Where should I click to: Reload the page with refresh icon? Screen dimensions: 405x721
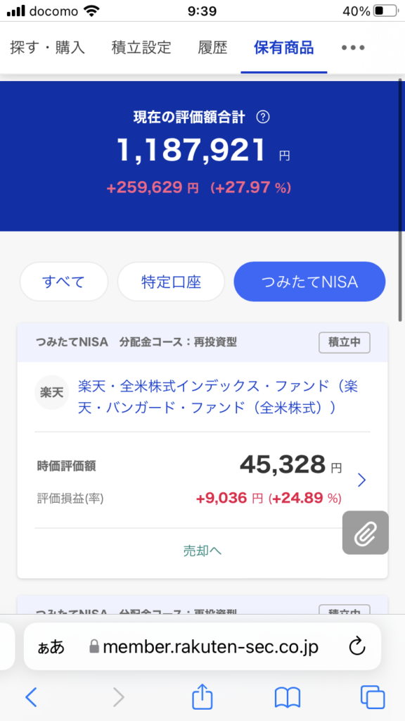coord(356,647)
